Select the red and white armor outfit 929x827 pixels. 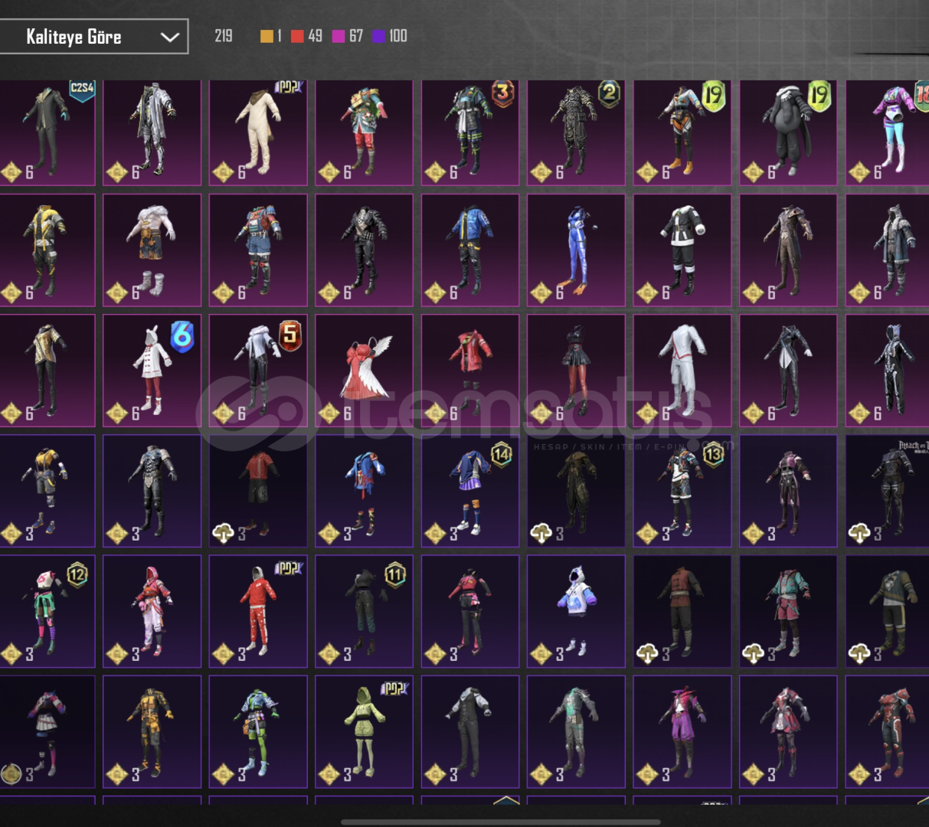coord(788,731)
